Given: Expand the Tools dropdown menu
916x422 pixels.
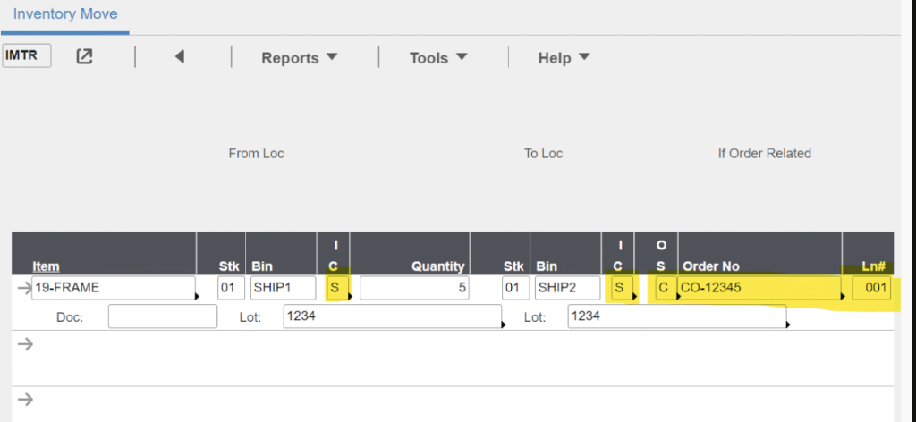Looking at the screenshot, I should pos(438,57).
